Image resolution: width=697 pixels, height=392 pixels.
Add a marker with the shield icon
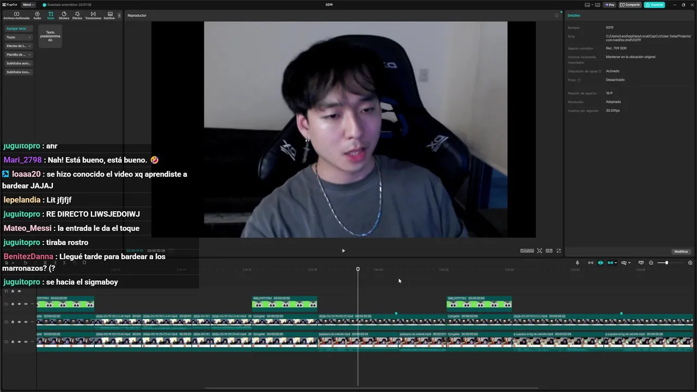[x=84, y=262]
